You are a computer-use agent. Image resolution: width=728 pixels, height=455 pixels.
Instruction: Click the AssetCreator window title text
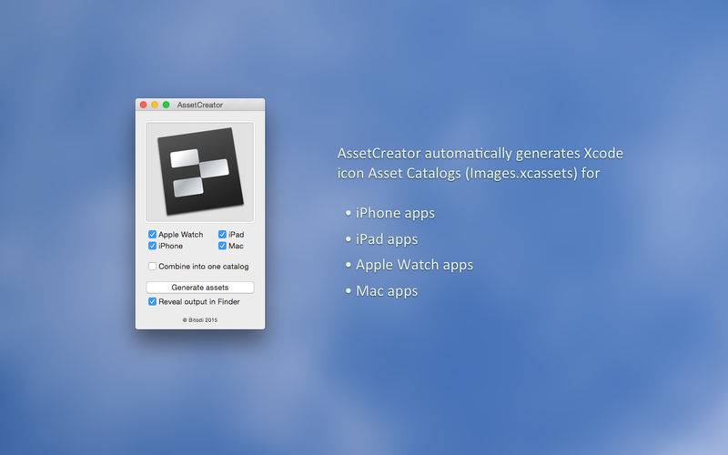[200, 106]
